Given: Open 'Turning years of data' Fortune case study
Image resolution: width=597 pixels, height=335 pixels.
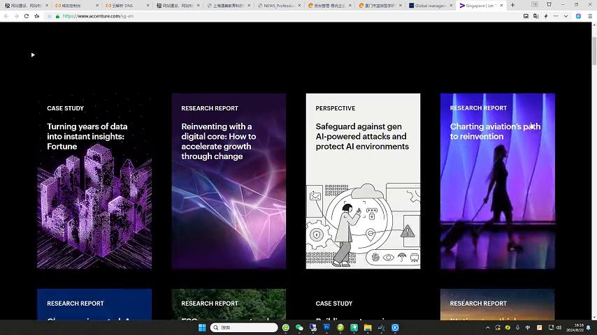Looking at the screenshot, I should point(94,181).
